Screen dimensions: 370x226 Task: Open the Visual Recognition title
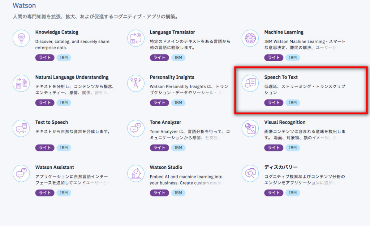click(285, 123)
